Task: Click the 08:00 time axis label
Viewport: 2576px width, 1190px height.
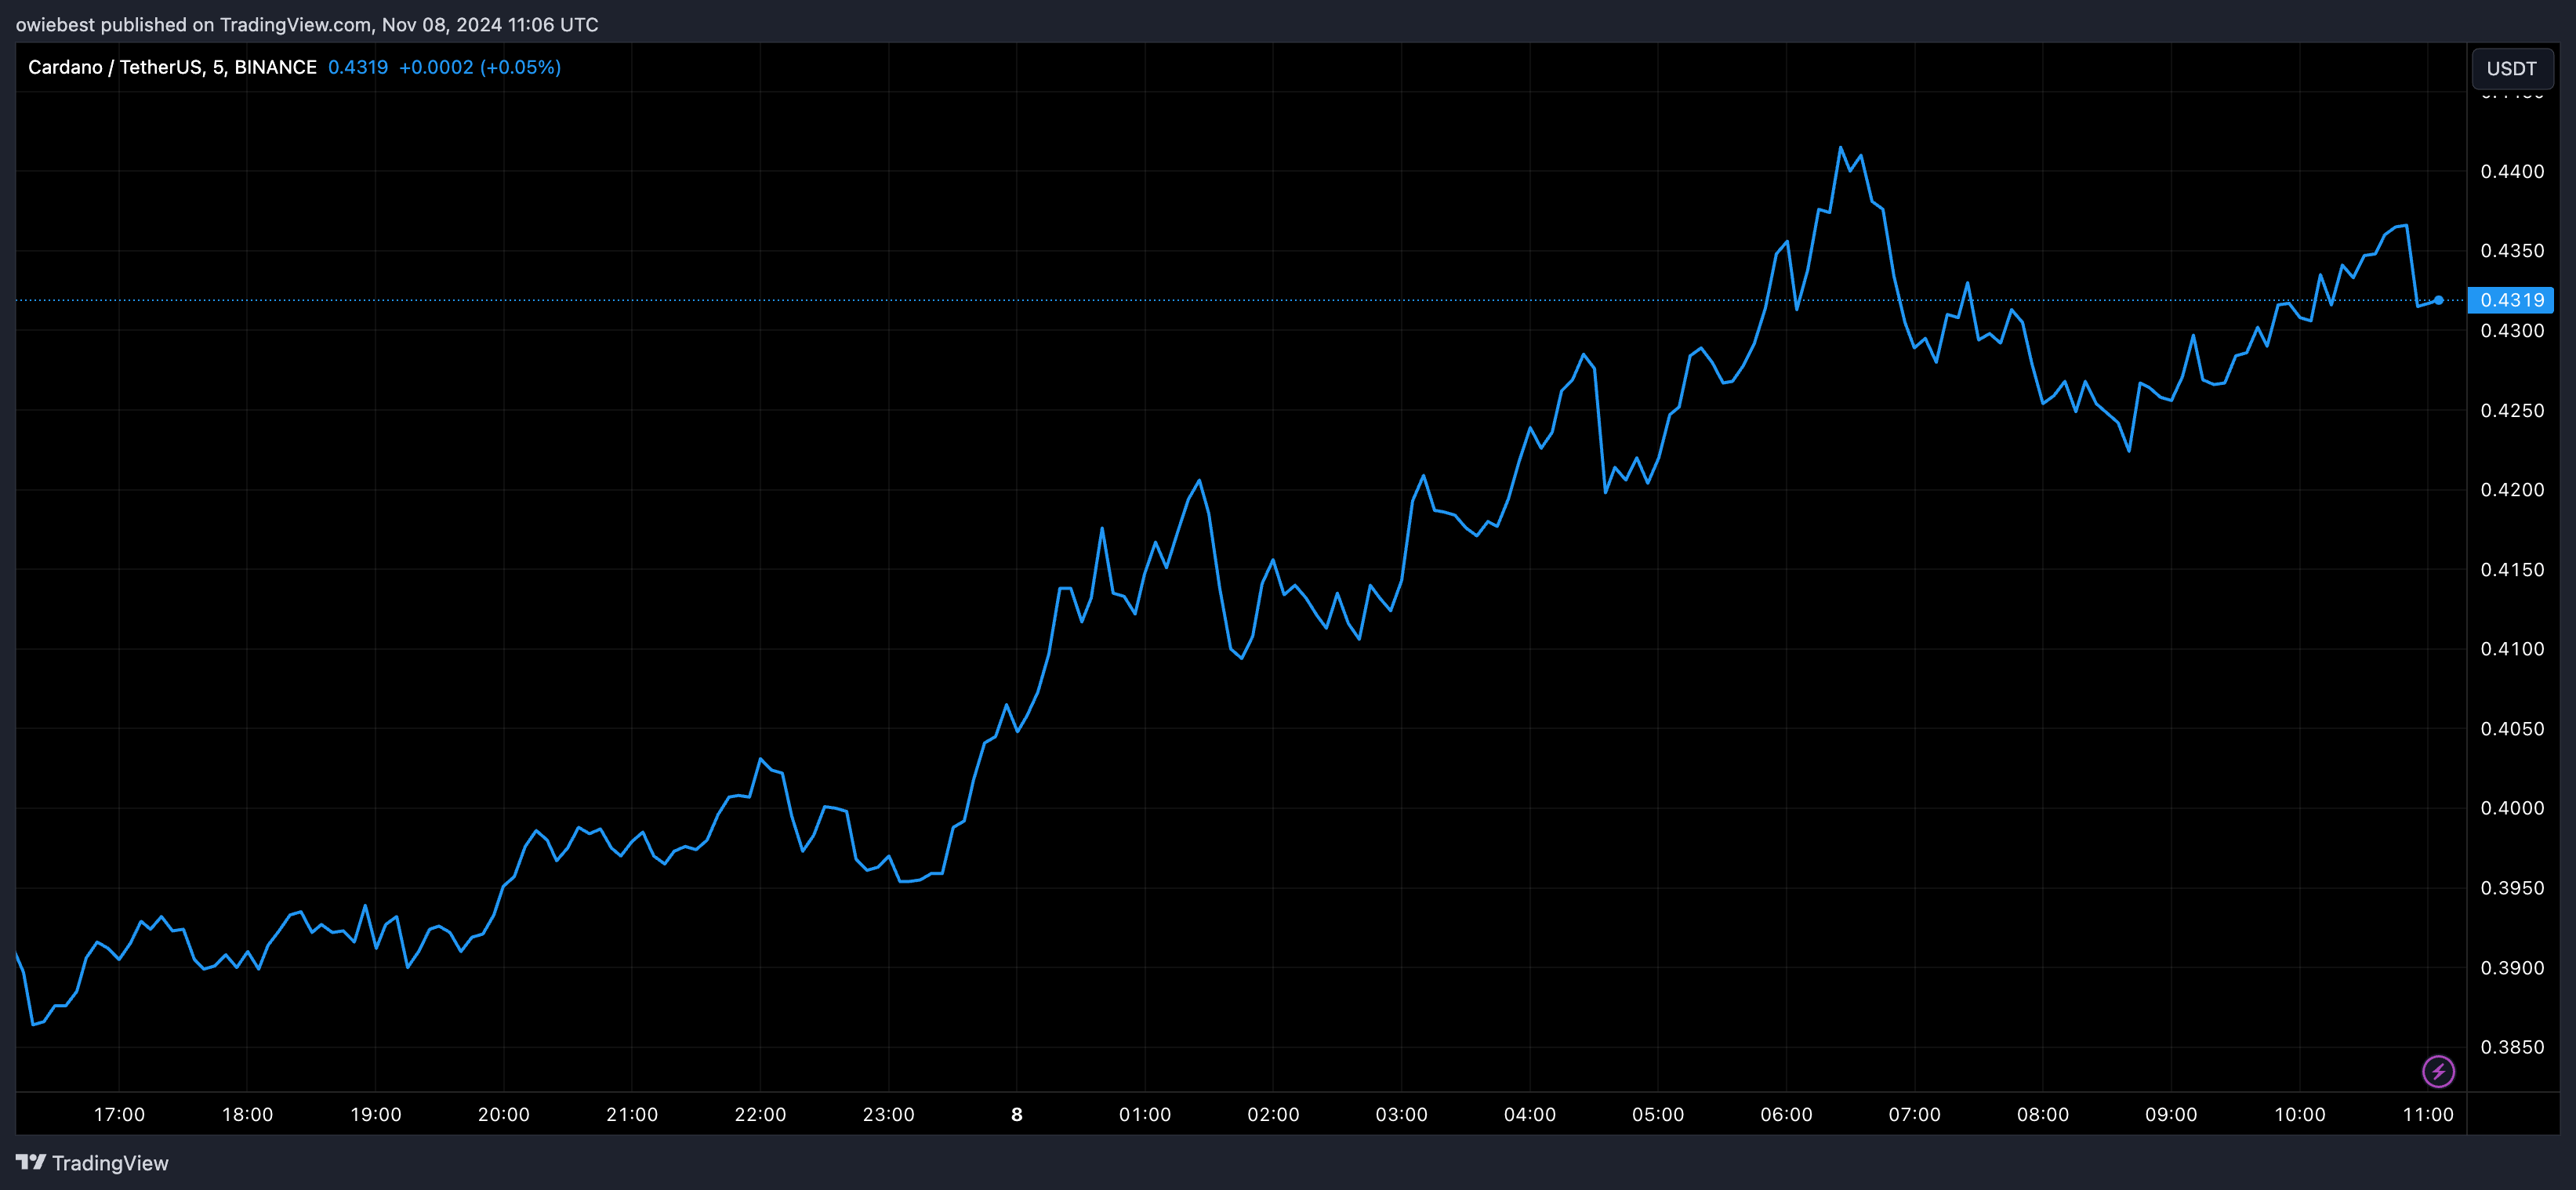Action: pyautogui.click(x=2043, y=1114)
